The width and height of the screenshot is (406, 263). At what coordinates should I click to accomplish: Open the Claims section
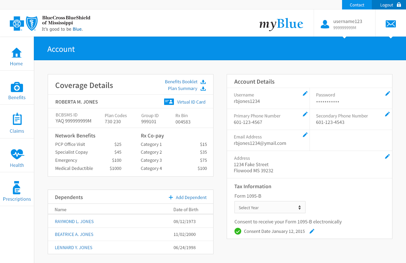[x=16, y=124]
